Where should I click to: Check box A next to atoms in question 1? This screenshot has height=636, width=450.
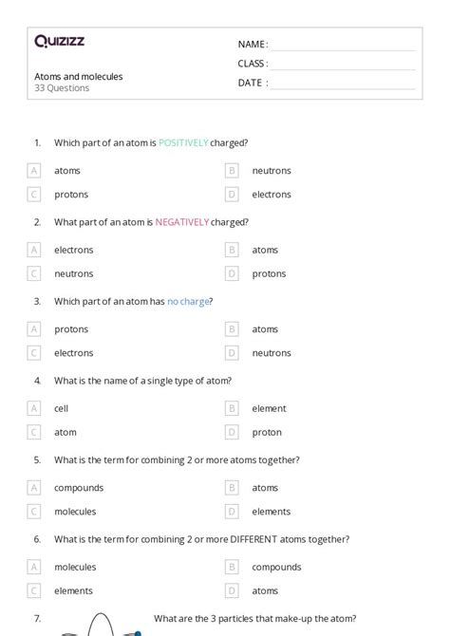[x=33, y=170]
